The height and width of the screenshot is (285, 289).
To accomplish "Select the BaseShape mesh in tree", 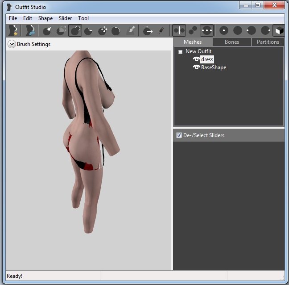I will point(214,67).
